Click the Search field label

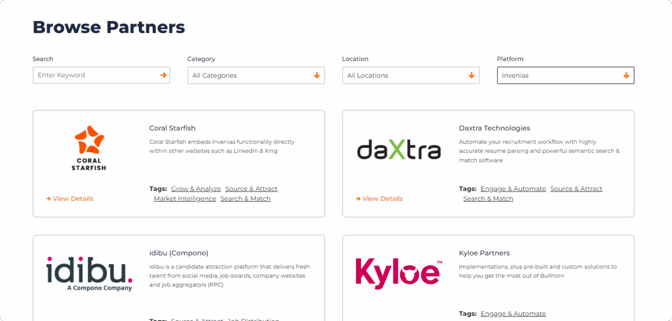tap(43, 59)
